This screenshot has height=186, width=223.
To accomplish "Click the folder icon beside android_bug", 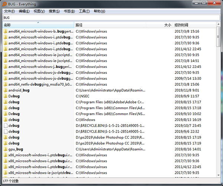I will [5, 90].
